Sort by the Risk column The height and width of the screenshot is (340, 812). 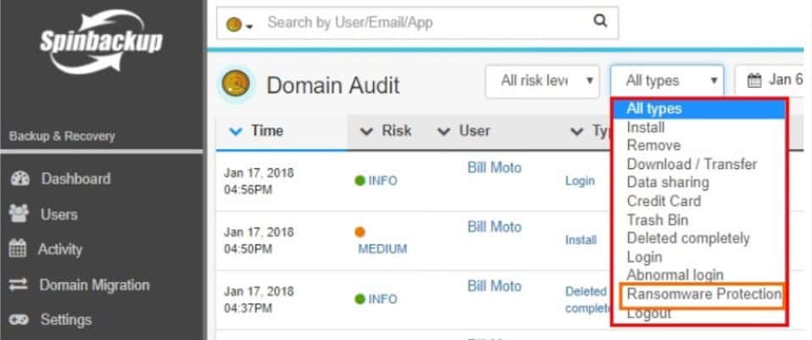click(386, 131)
